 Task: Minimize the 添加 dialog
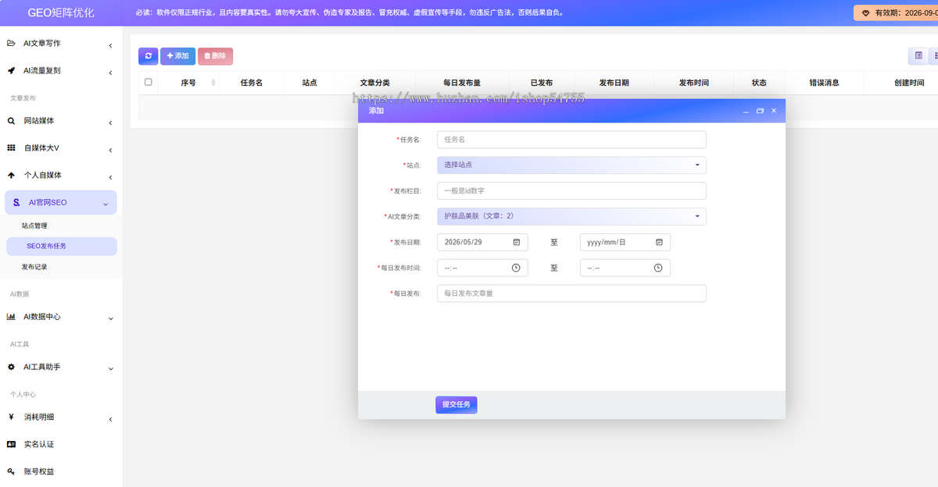click(746, 111)
